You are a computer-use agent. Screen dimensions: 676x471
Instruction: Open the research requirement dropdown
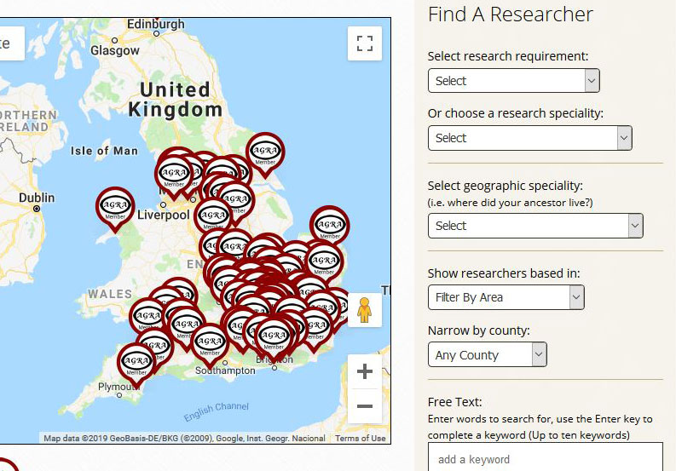pyautogui.click(x=513, y=81)
